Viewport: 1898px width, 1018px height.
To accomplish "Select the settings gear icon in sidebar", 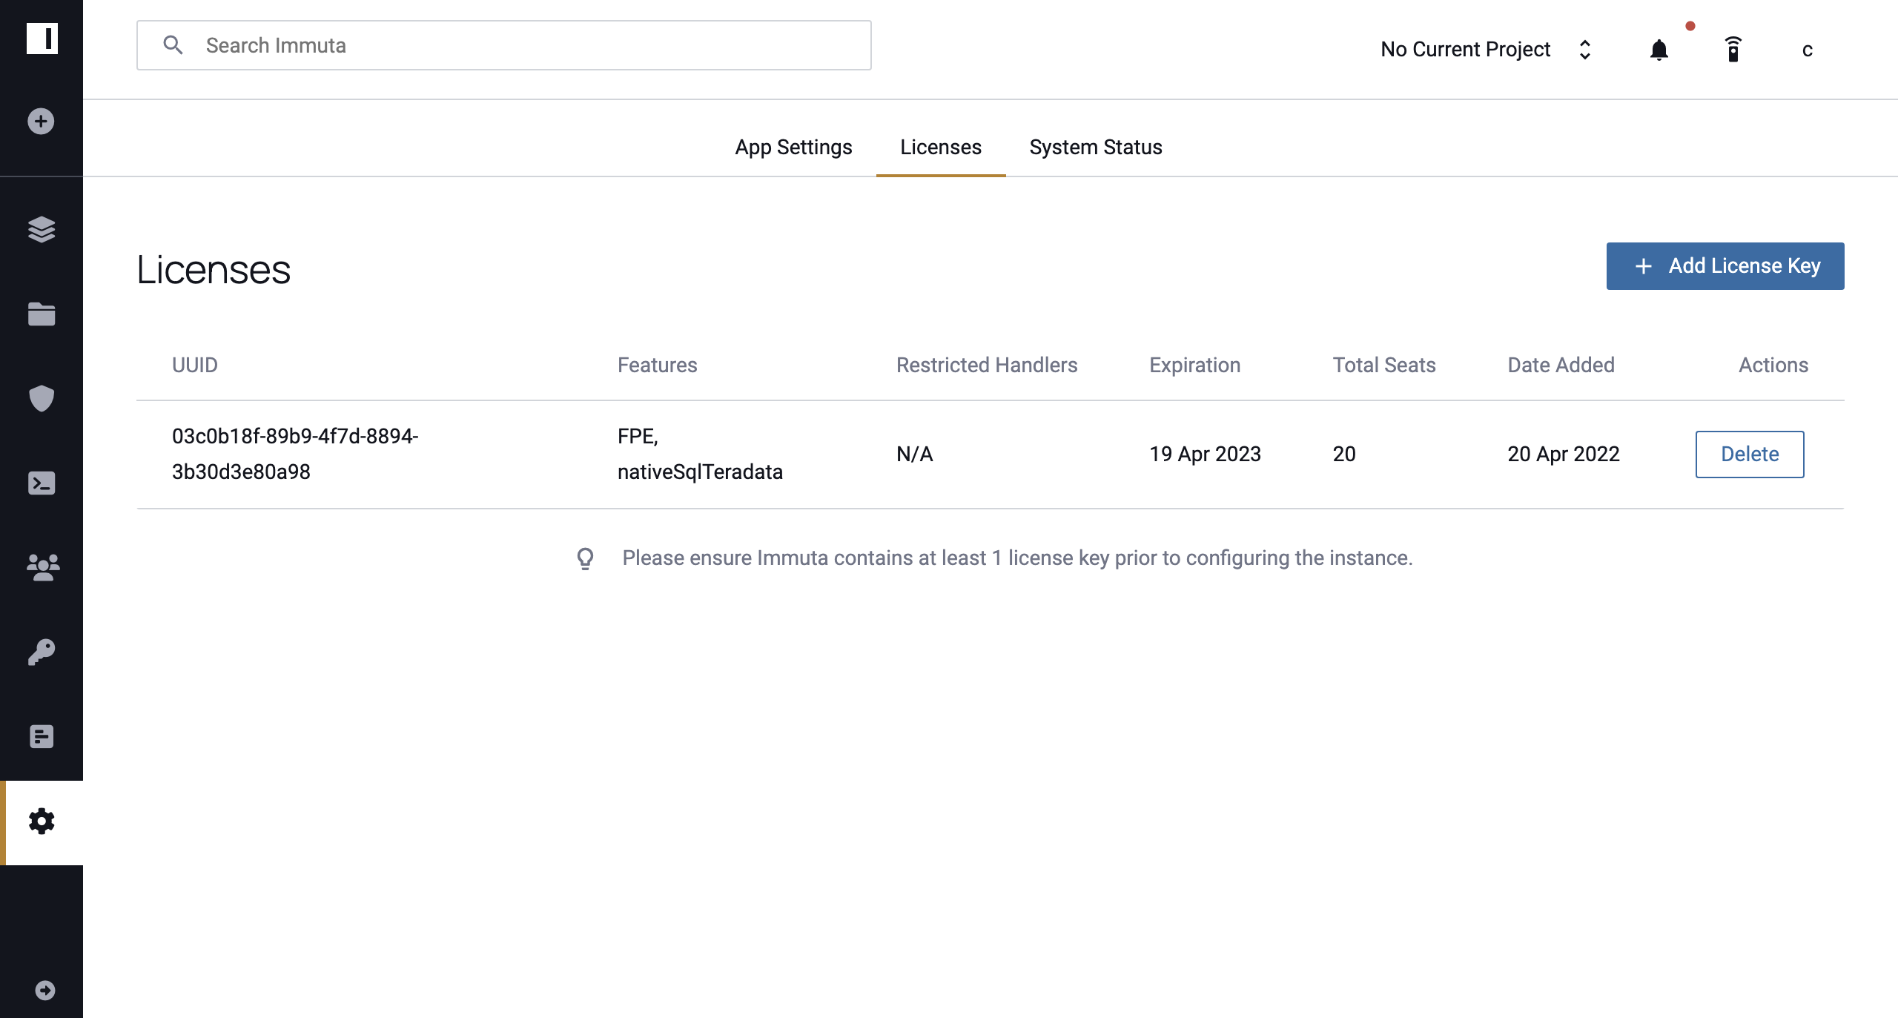I will tap(42, 822).
